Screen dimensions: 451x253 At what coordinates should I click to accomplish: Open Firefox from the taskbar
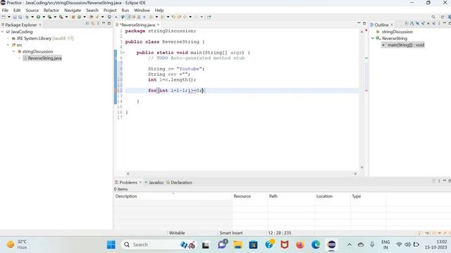(x=300, y=245)
